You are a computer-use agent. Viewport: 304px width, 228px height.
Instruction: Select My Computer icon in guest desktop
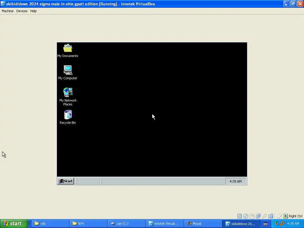[68, 73]
